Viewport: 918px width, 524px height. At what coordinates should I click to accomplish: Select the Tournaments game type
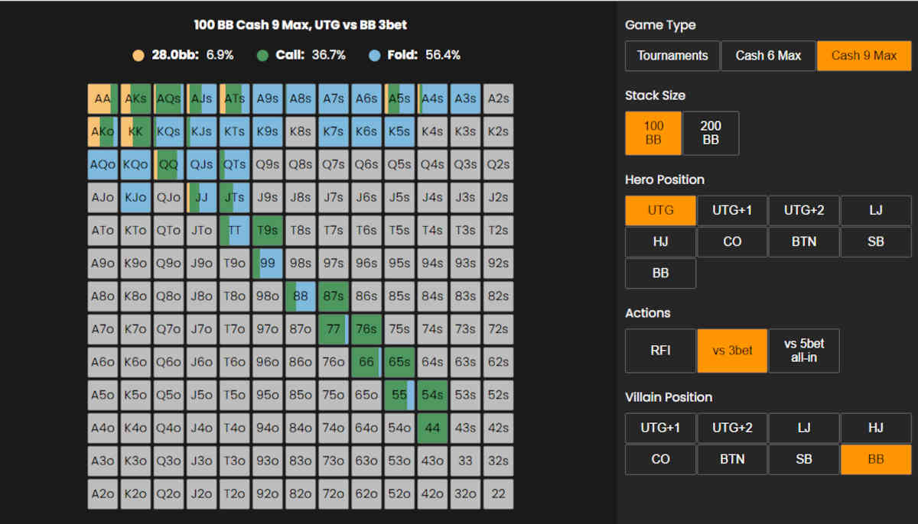(672, 56)
